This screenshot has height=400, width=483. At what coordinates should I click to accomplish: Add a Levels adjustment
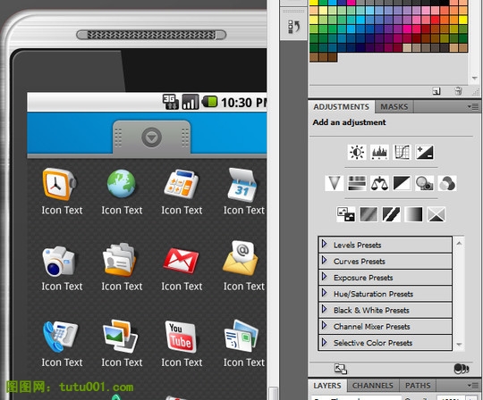point(379,152)
